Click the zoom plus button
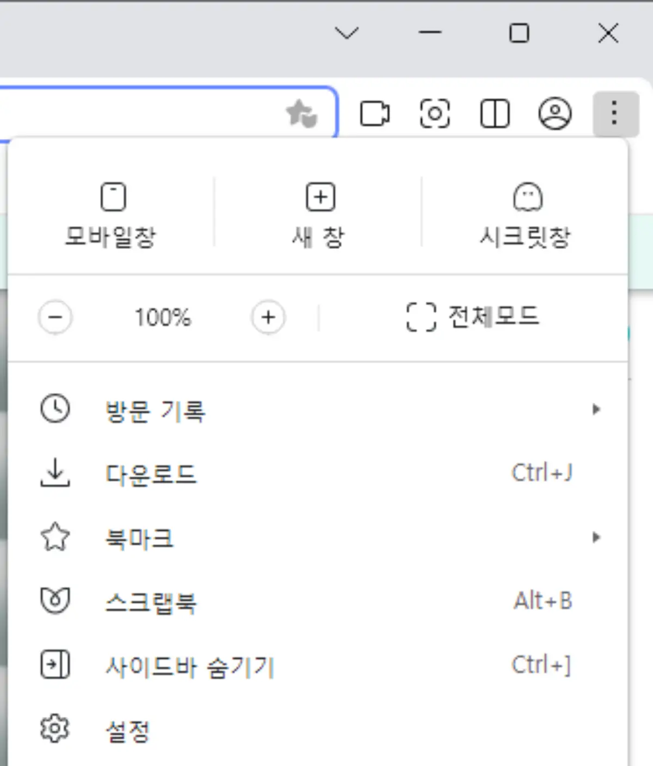 click(x=268, y=318)
